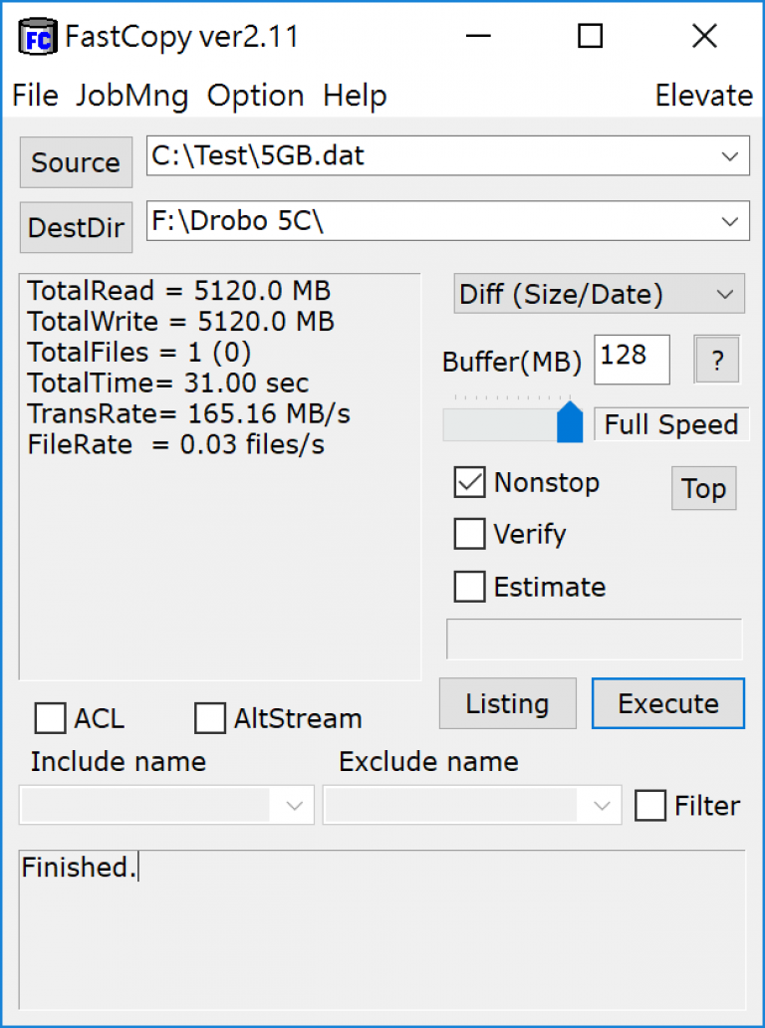The image size is (765, 1028).
Task: Open the JobMng menu
Action: pos(132,96)
